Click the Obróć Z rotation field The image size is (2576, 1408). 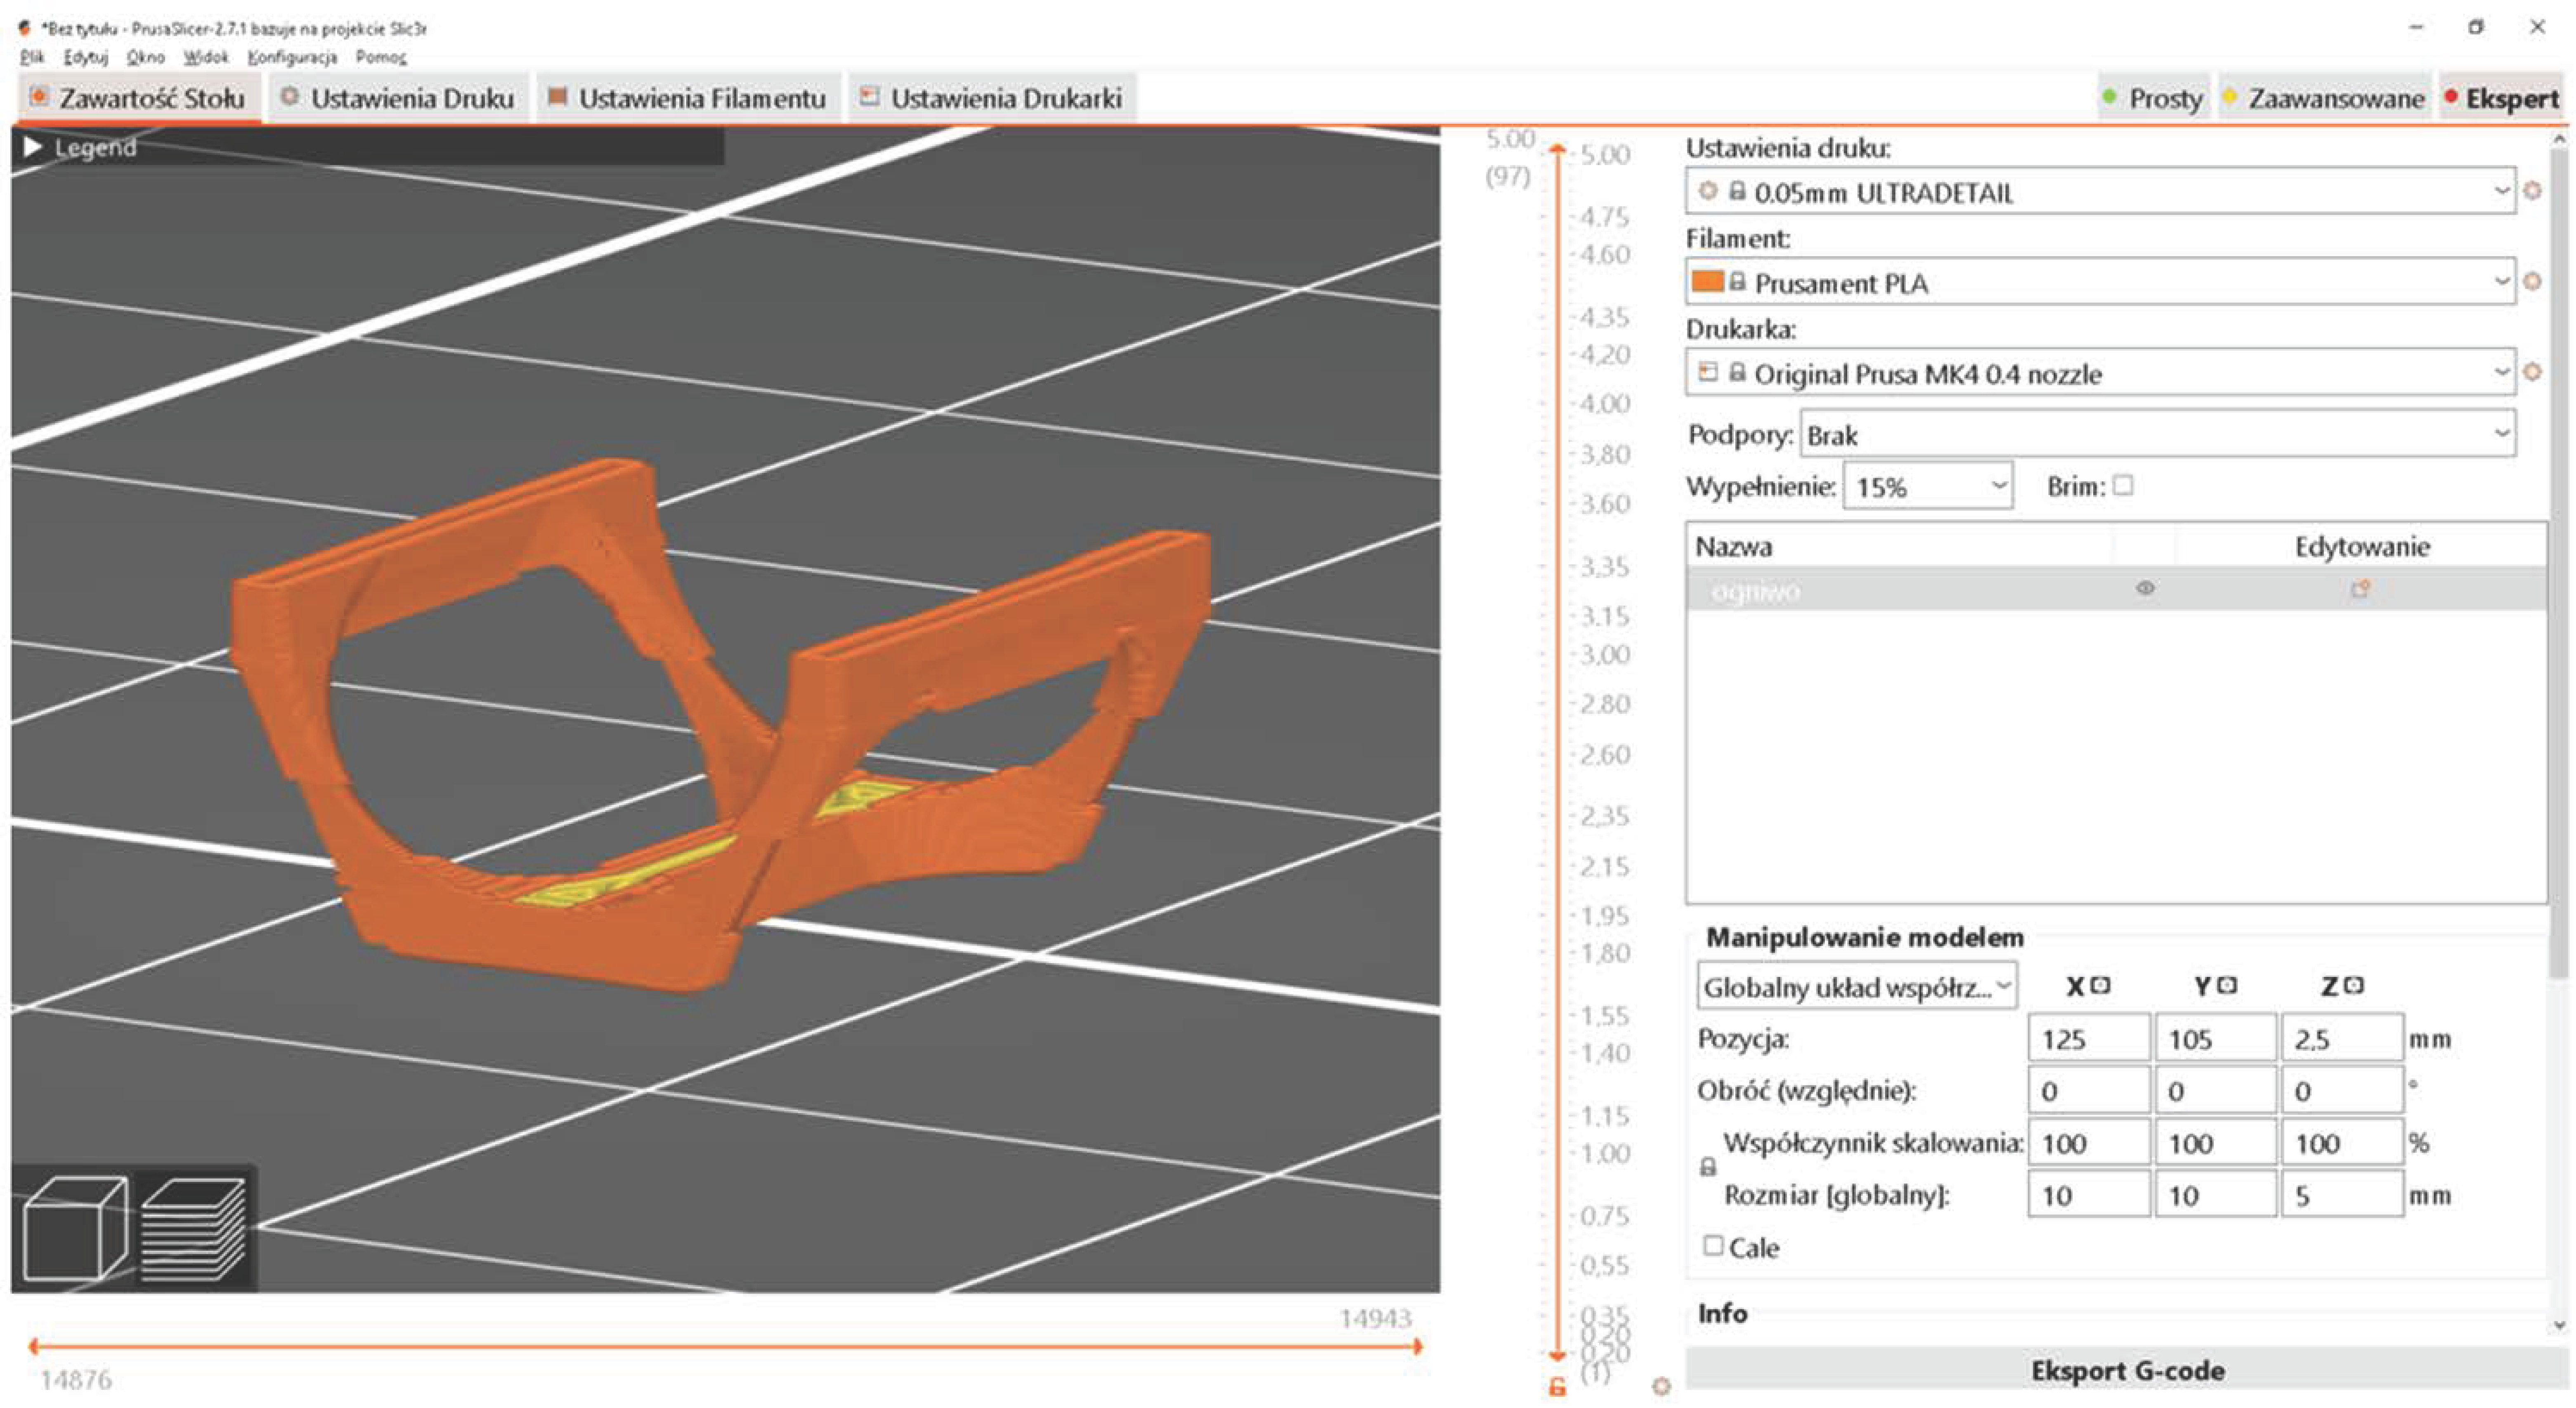tap(2343, 1090)
